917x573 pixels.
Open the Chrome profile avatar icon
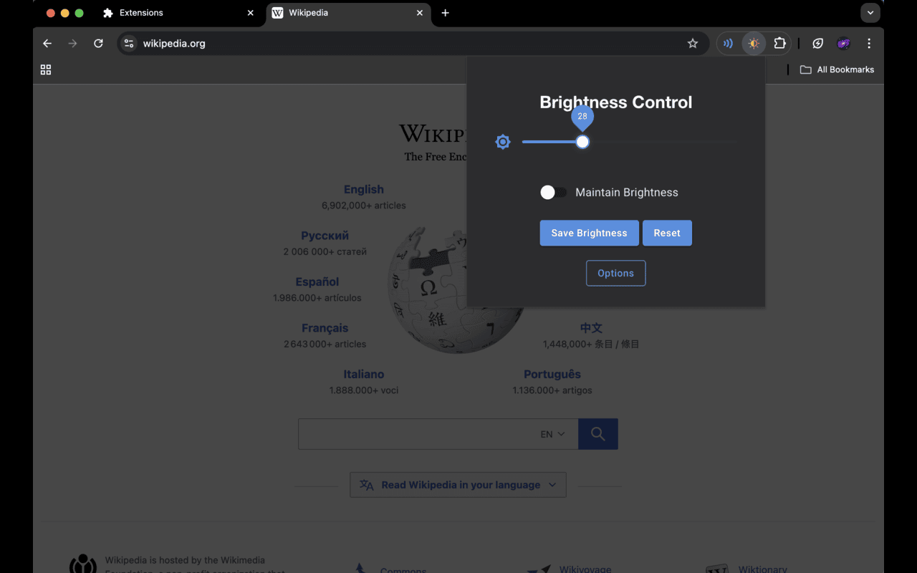pyautogui.click(x=843, y=43)
